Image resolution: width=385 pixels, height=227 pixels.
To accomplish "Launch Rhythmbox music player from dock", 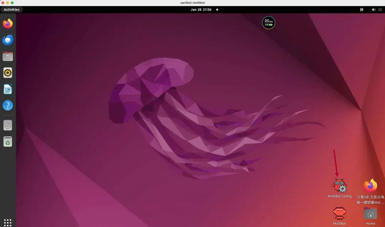I will (x=8, y=73).
